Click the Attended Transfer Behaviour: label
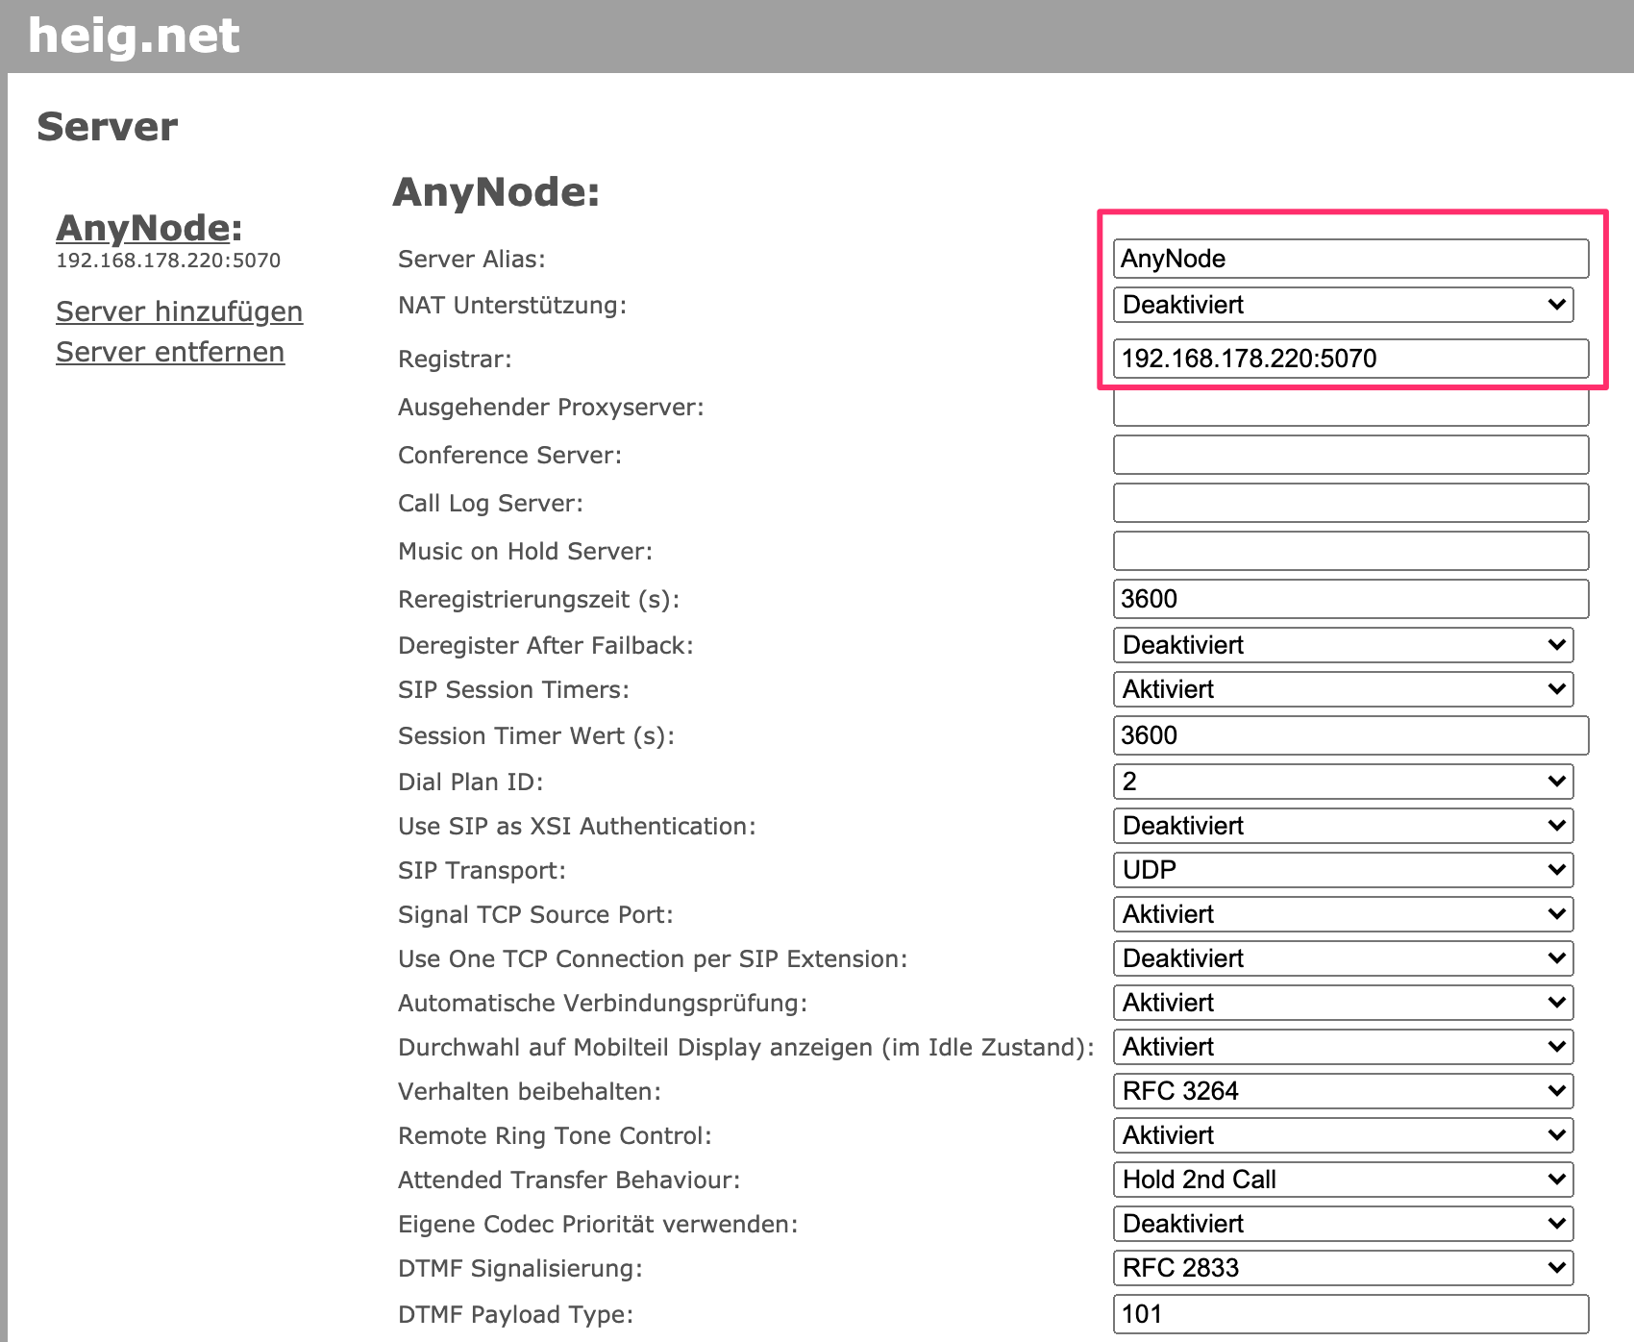The width and height of the screenshot is (1634, 1342). [x=569, y=1180]
